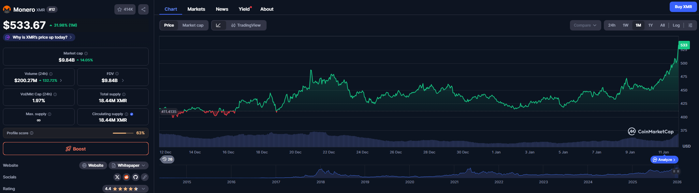699x193 pixels.
Task: Click the Buy XMR button
Action: 683,7
